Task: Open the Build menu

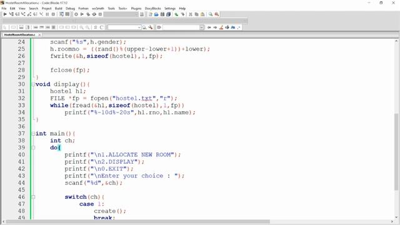Action: pyautogui.click(x=58, y=8)
